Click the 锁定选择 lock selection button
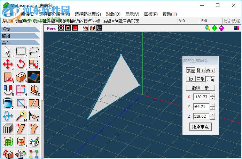The width and height of the screenshot is (242, 159). 232,21
